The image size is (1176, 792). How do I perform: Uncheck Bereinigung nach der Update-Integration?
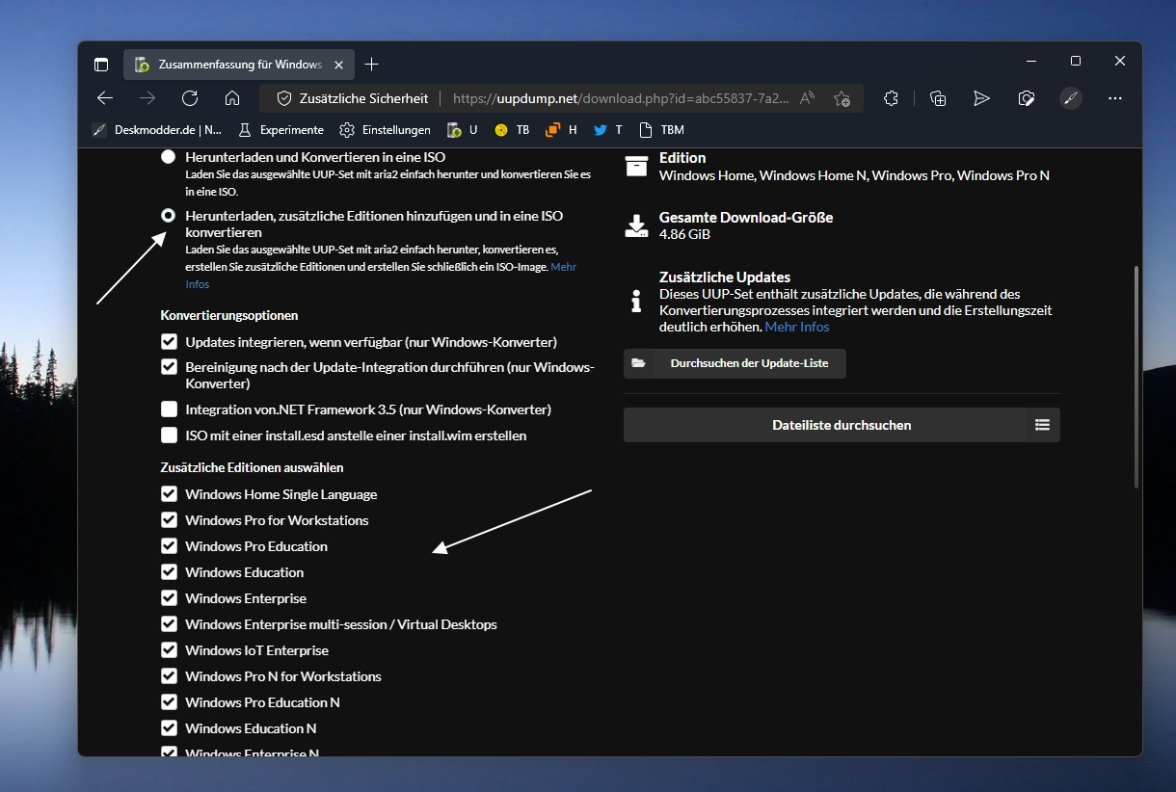[x=170, y=367]
